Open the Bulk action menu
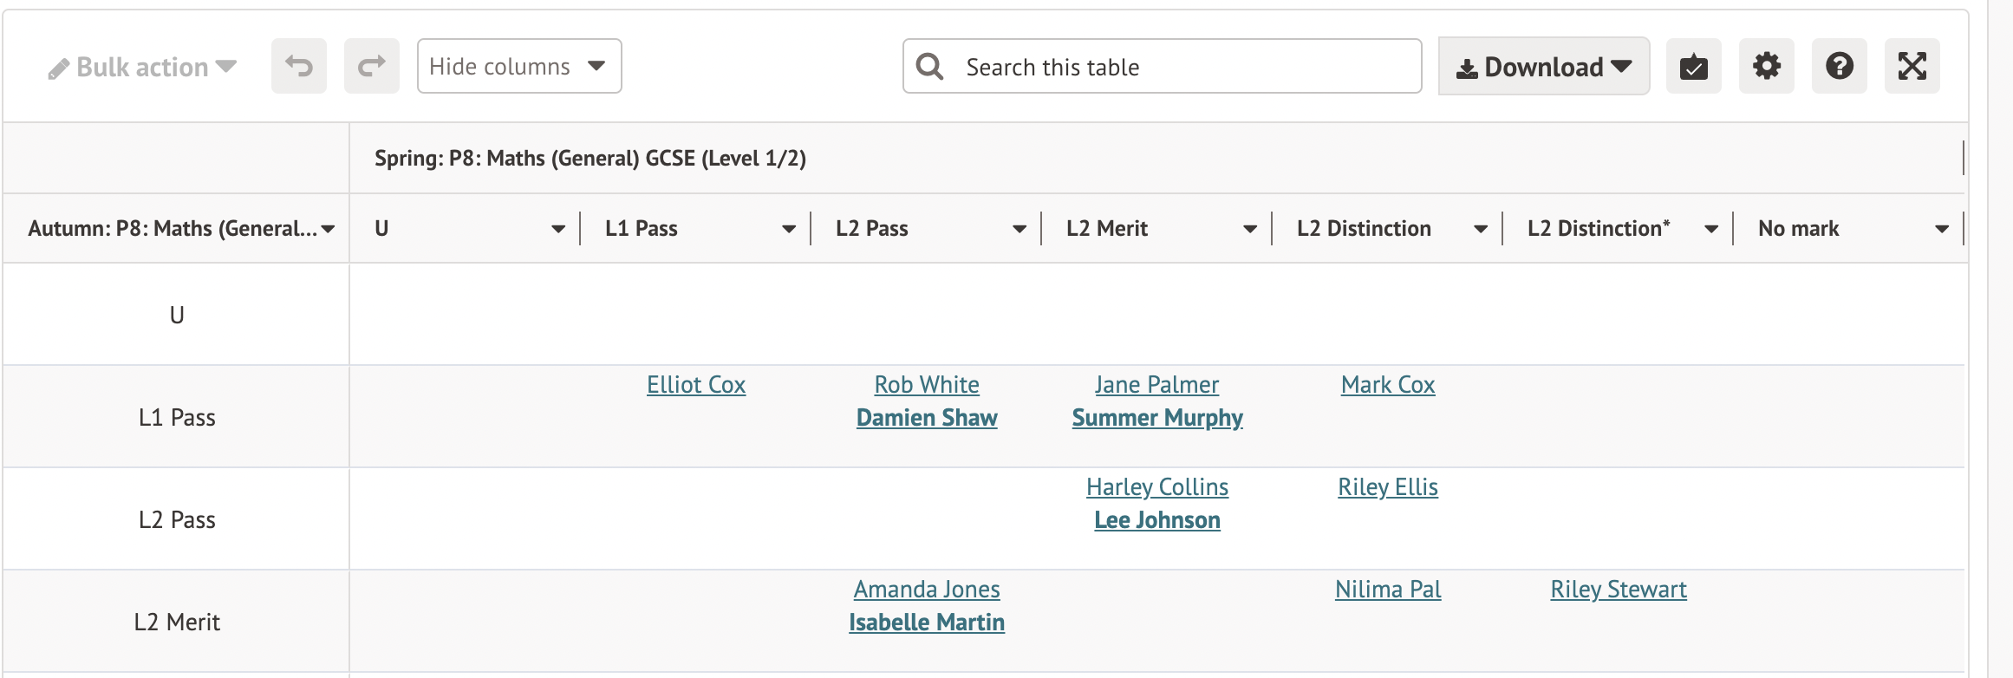Viewport: 2013px width, 678px height. click(x=143, y=67)
